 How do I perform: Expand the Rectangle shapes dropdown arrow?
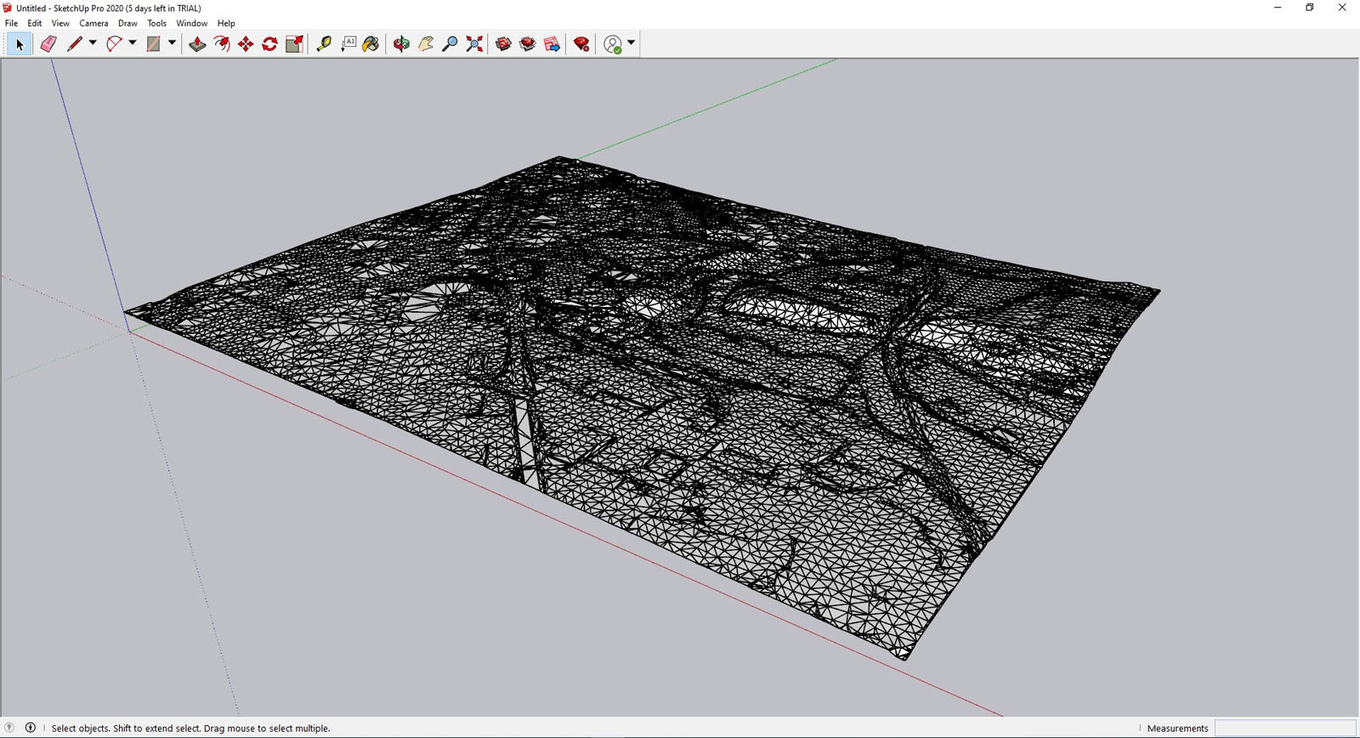pos(172,43)
